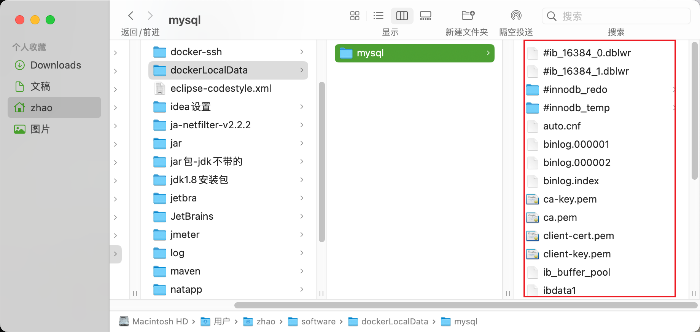This screenshot has width=700, height=332.
Task: Click ca-key.pem certificate icon
Action: [x=533, y=199]
